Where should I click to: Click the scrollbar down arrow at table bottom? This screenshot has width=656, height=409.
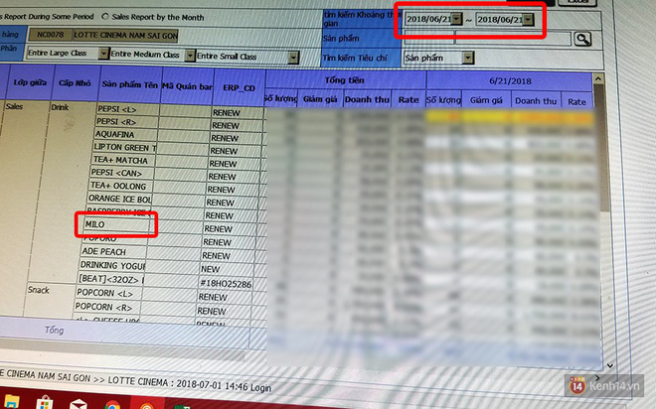point(610,366)
